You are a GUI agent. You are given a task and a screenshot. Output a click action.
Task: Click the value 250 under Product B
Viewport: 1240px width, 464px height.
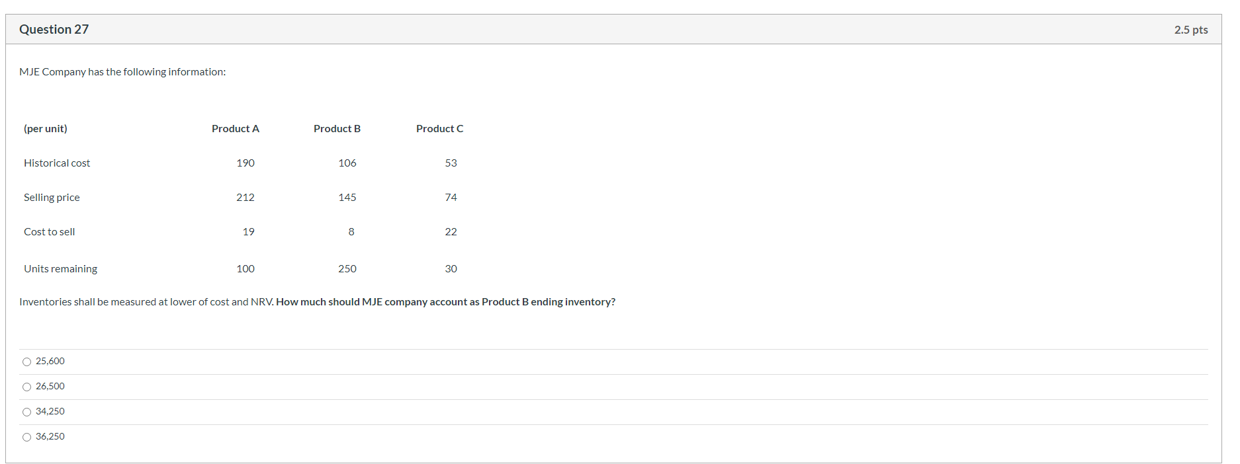[x=347, y=268]
